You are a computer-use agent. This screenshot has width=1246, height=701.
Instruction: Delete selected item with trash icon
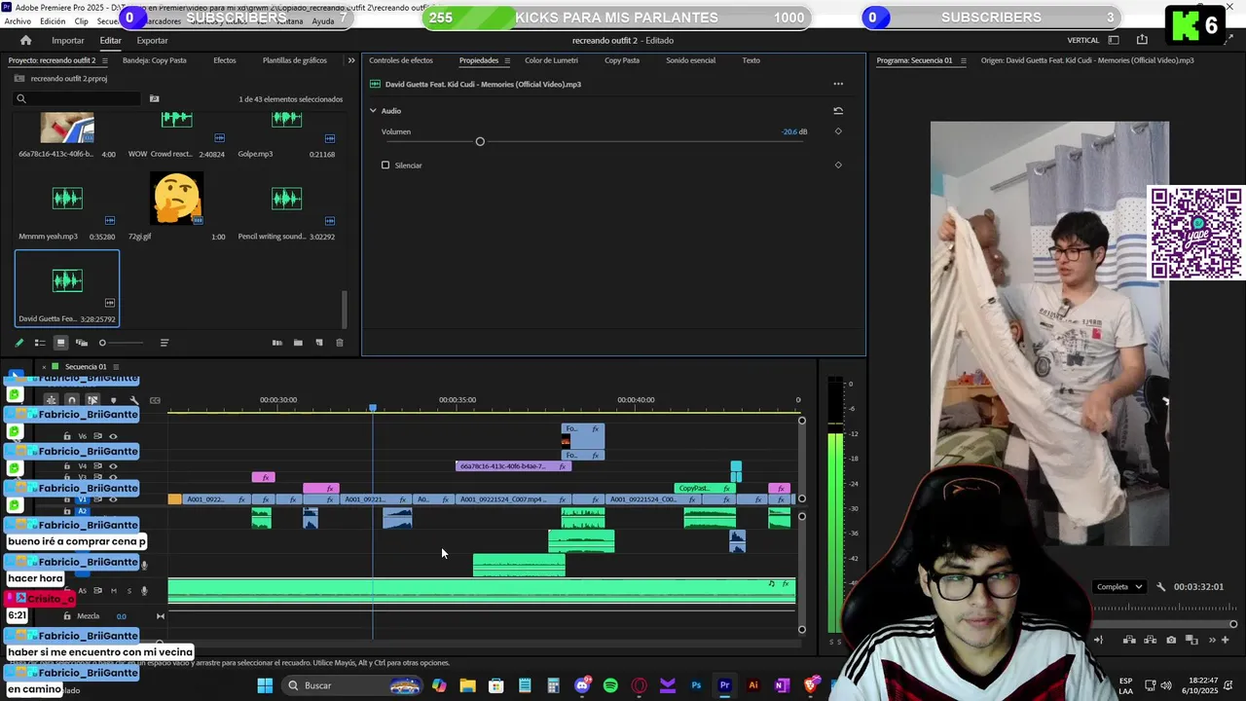(x=339, y=343)
